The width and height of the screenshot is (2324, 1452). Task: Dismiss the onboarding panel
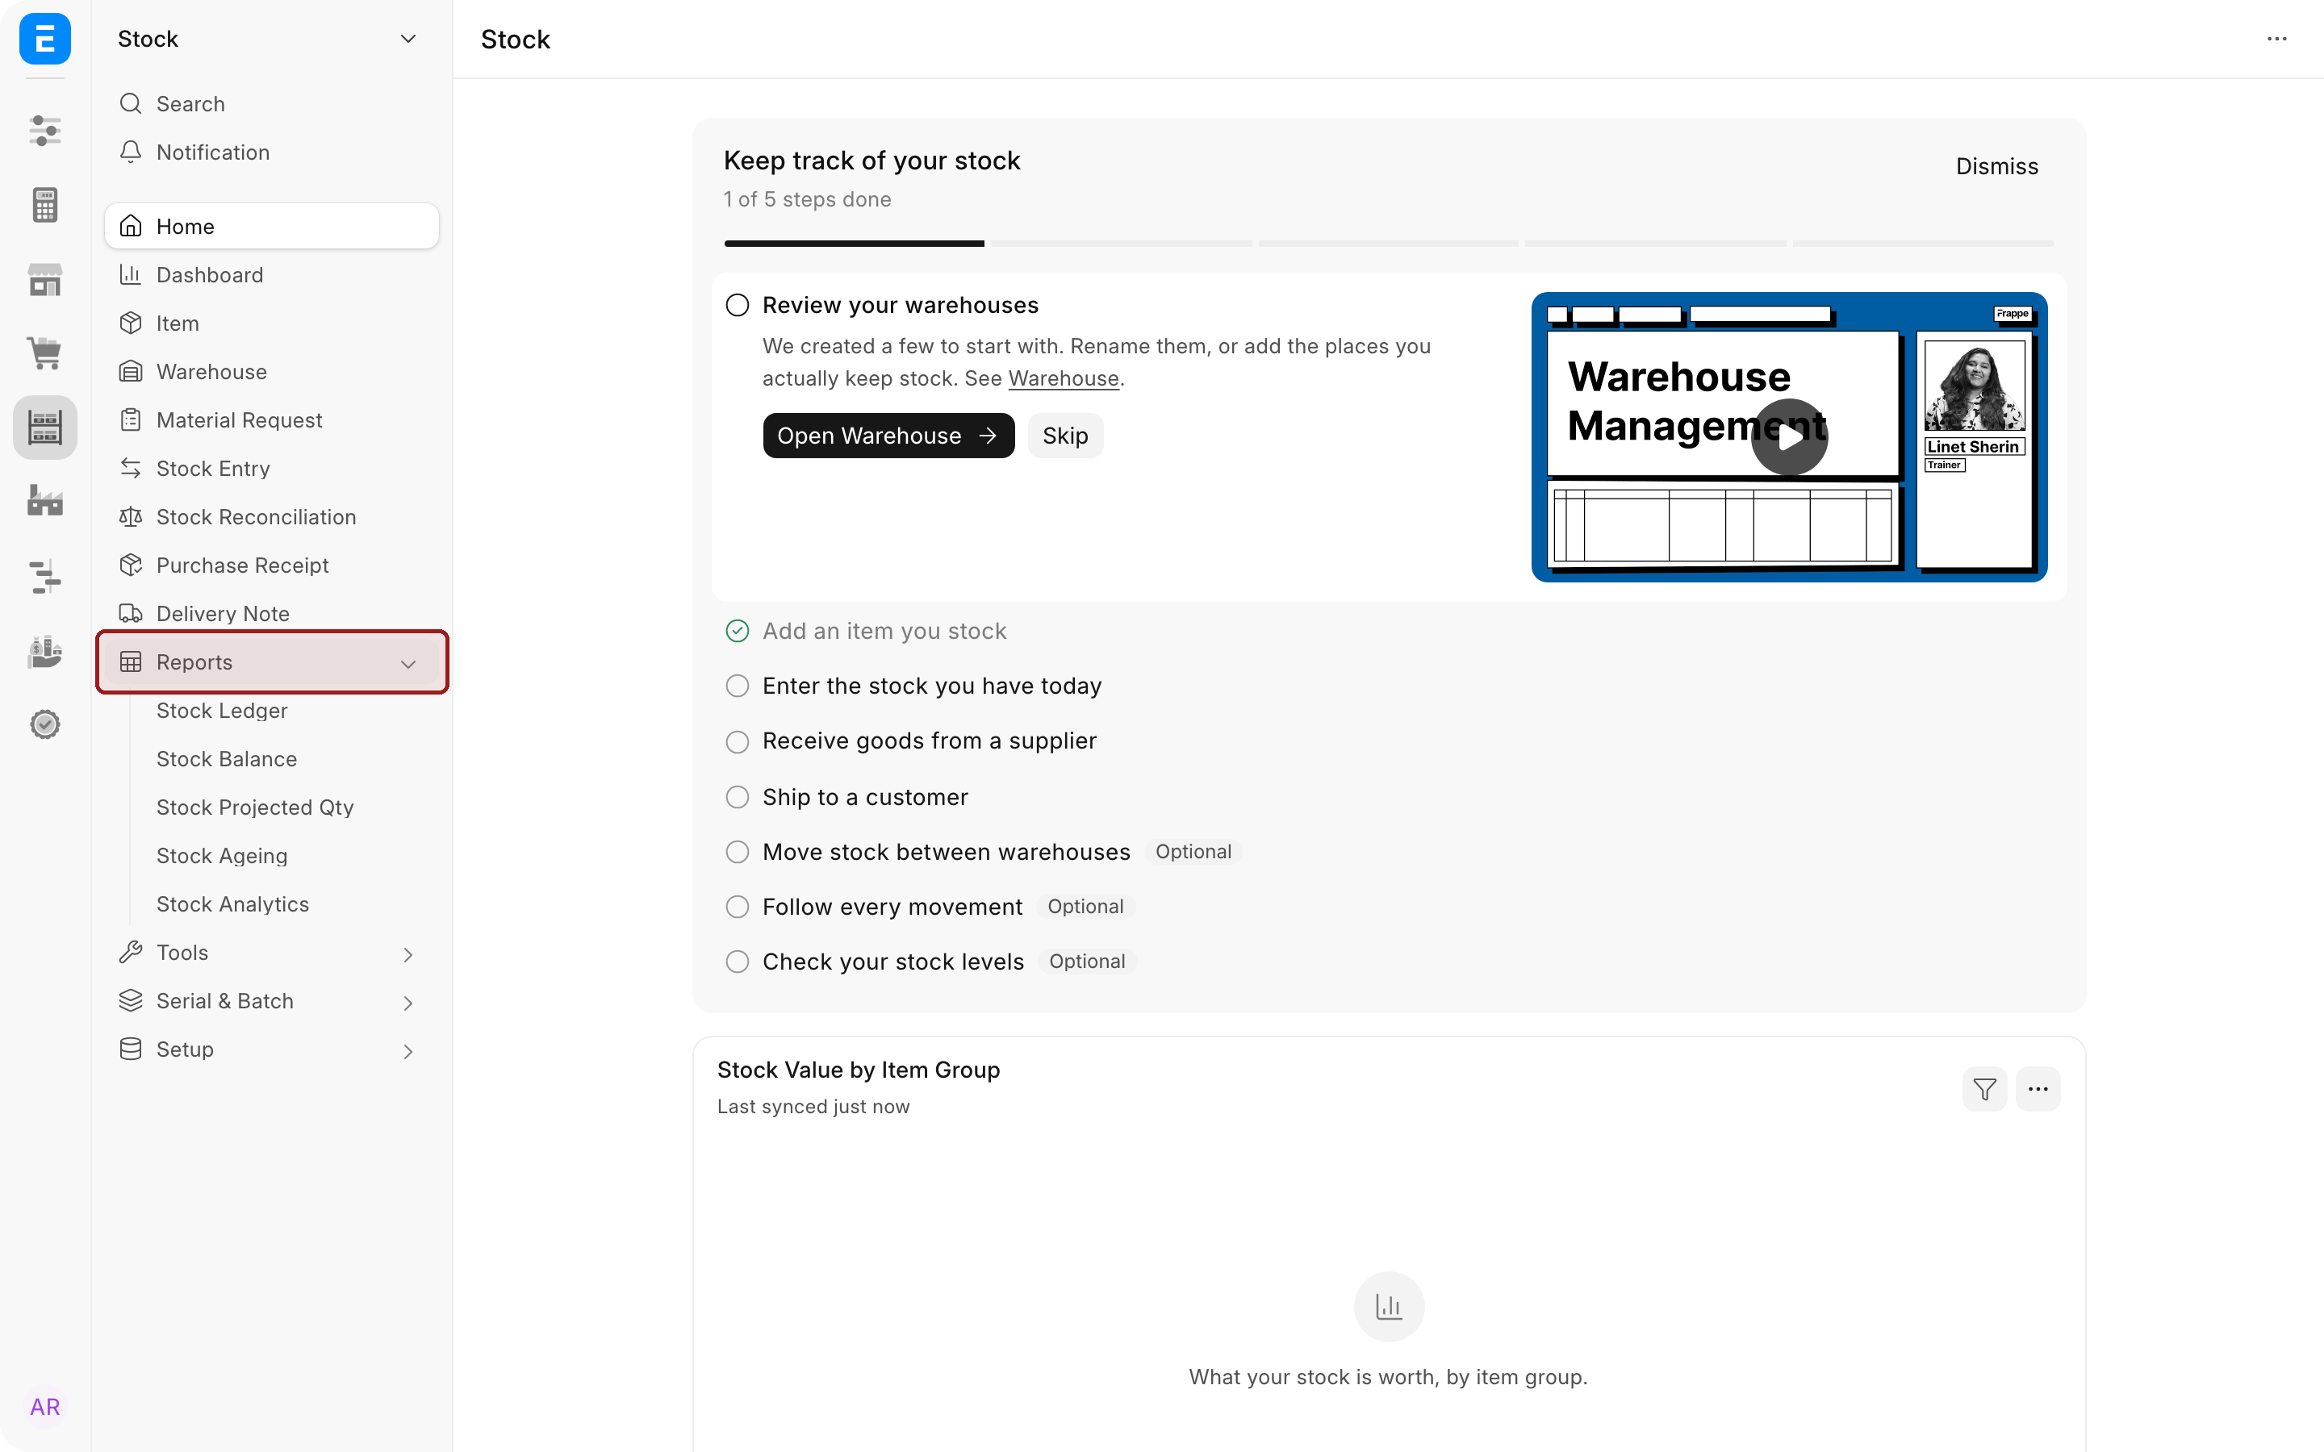[1996, 166]
